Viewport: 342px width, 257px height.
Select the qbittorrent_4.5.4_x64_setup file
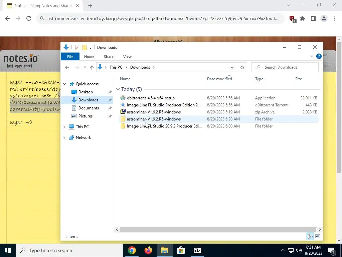coord(218,98)
